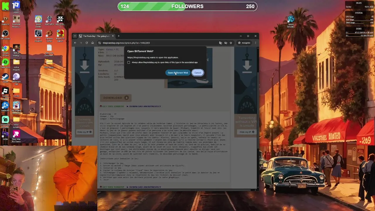Open a new tab with the plus button

click(x=119, y=36)
